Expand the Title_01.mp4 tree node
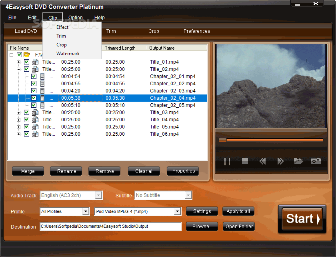This screenshot has width=336, height=257. [x=19, y=62]
